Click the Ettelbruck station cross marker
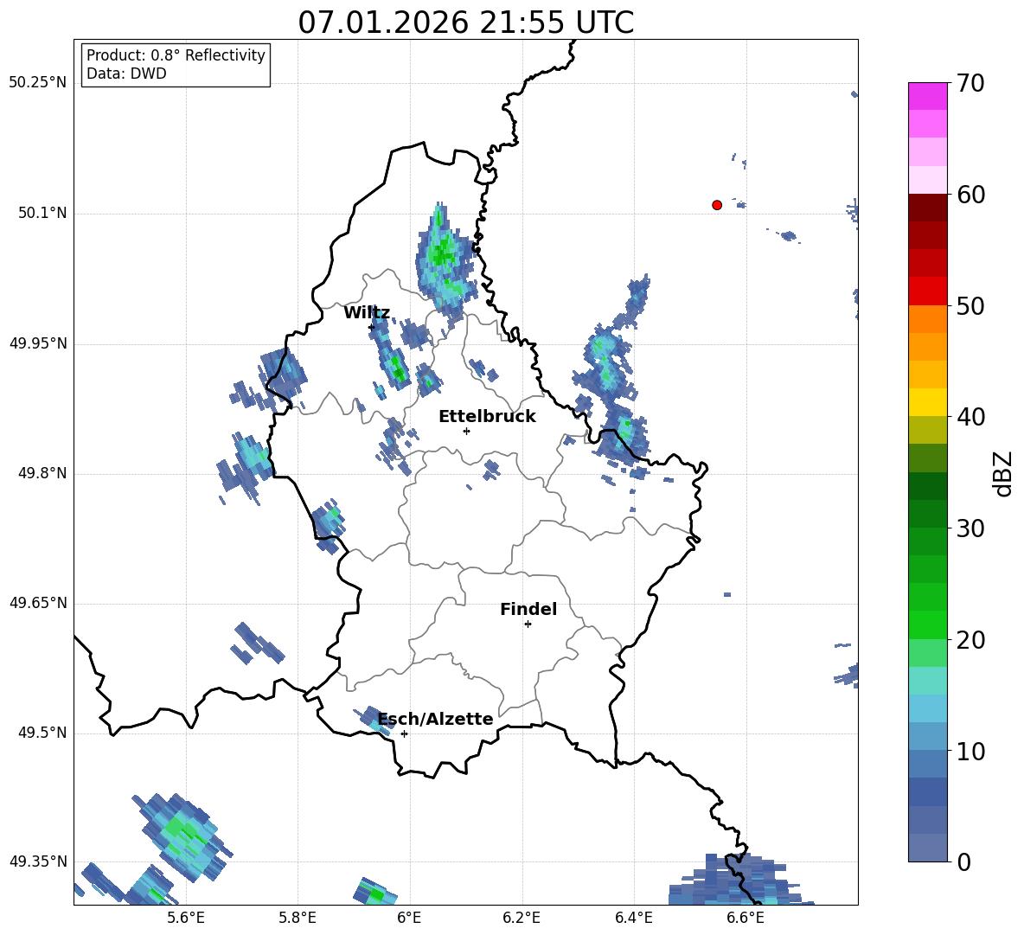1024x935 pixels. (x=466, y=431)
